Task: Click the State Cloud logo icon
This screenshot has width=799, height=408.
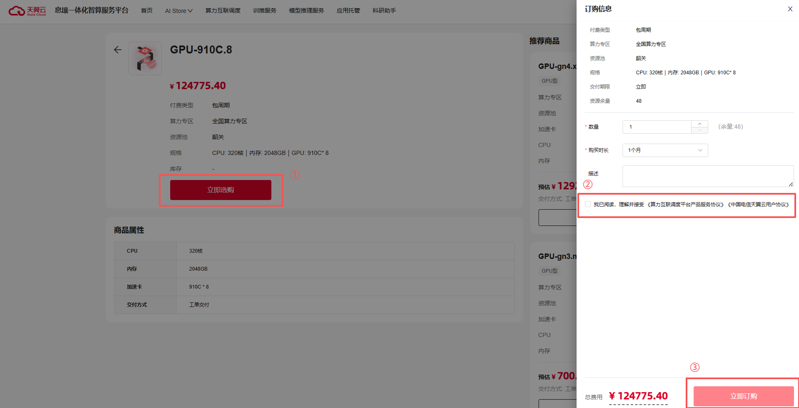Action: pos(27,10)
